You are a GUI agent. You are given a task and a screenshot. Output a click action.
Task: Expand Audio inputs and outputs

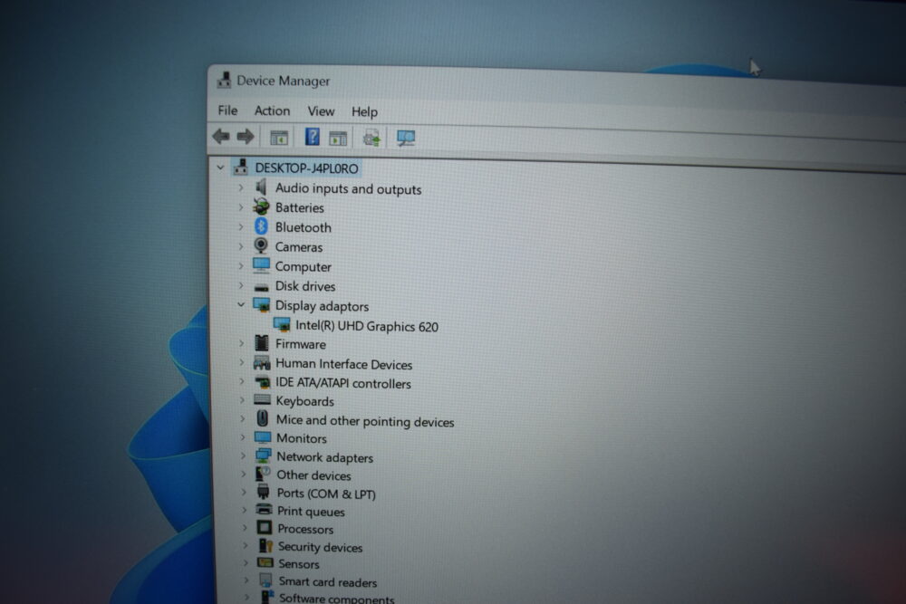pos(241,187)
